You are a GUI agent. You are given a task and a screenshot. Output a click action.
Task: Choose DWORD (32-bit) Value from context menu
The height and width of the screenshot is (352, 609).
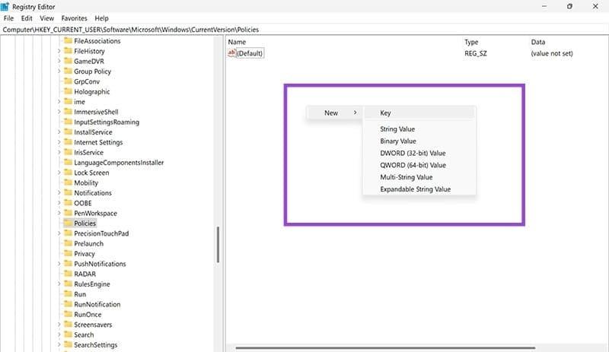click(x=413, y=153)
